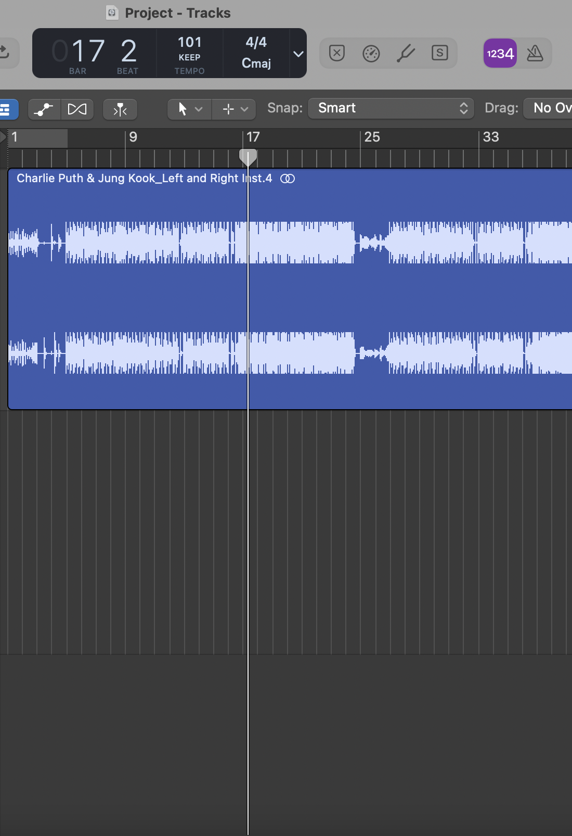The height and width of the screenshot is (836, 572).
Task: Click the tempo value 101
Action: point(189,42)
